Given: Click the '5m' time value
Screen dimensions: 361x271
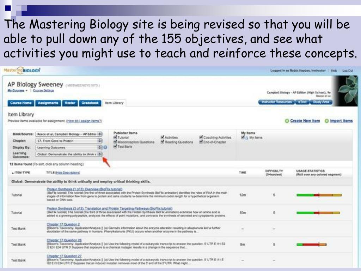Looking at the screenshot, I should (x=243, y=244).
